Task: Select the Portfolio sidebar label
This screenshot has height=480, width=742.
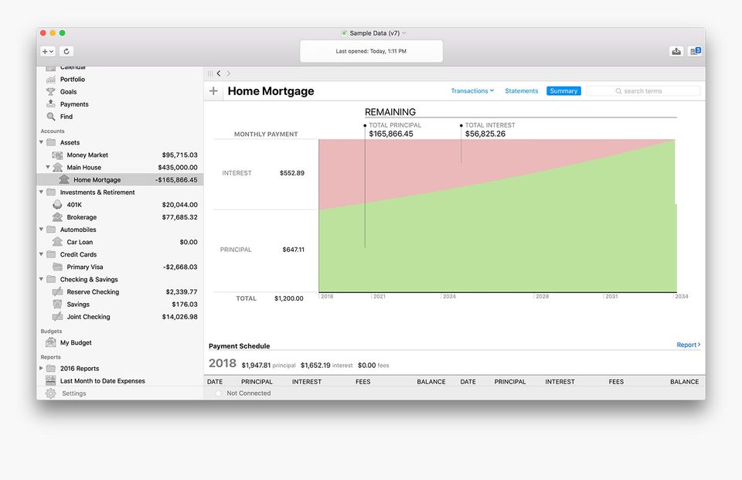Action: 73,79
